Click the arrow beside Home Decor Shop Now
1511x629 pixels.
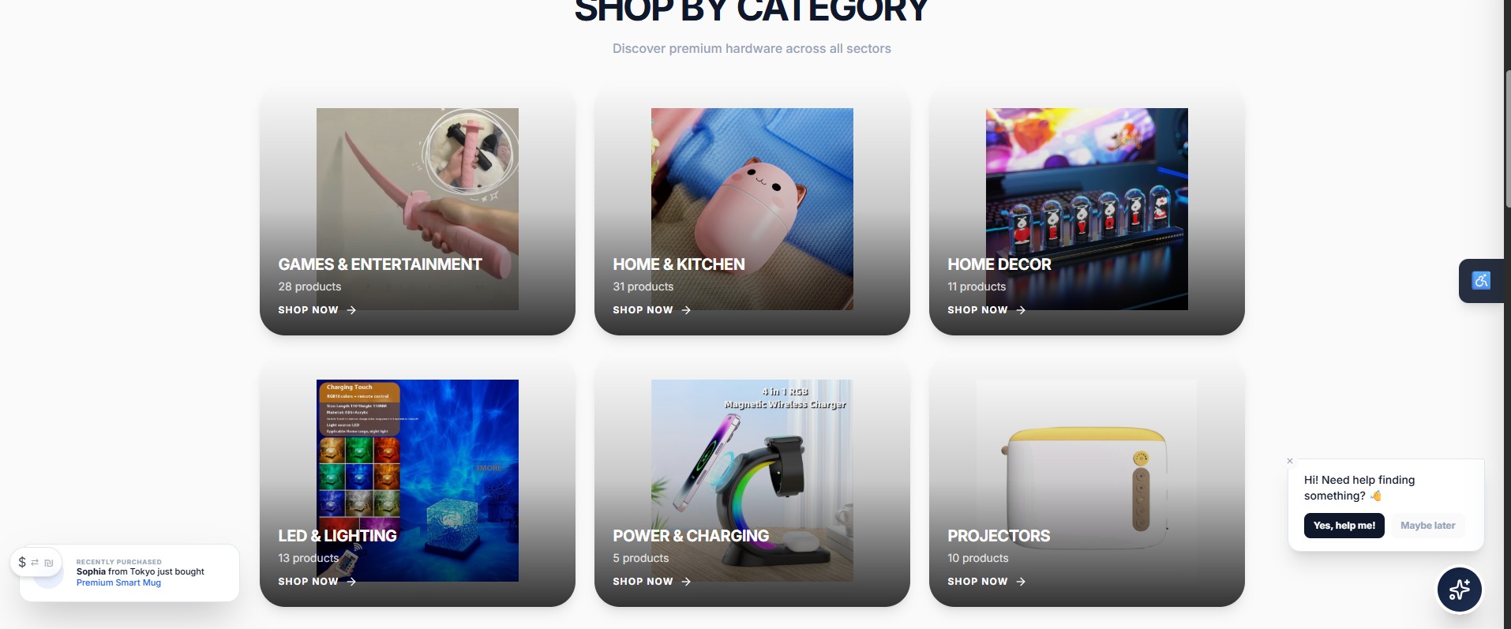point(1021,310)
